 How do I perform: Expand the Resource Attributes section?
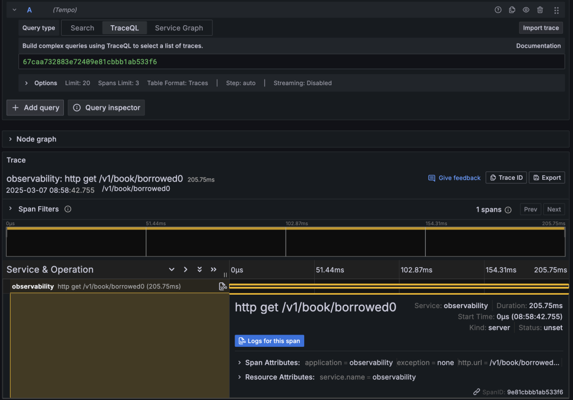(x=240, y=377)
